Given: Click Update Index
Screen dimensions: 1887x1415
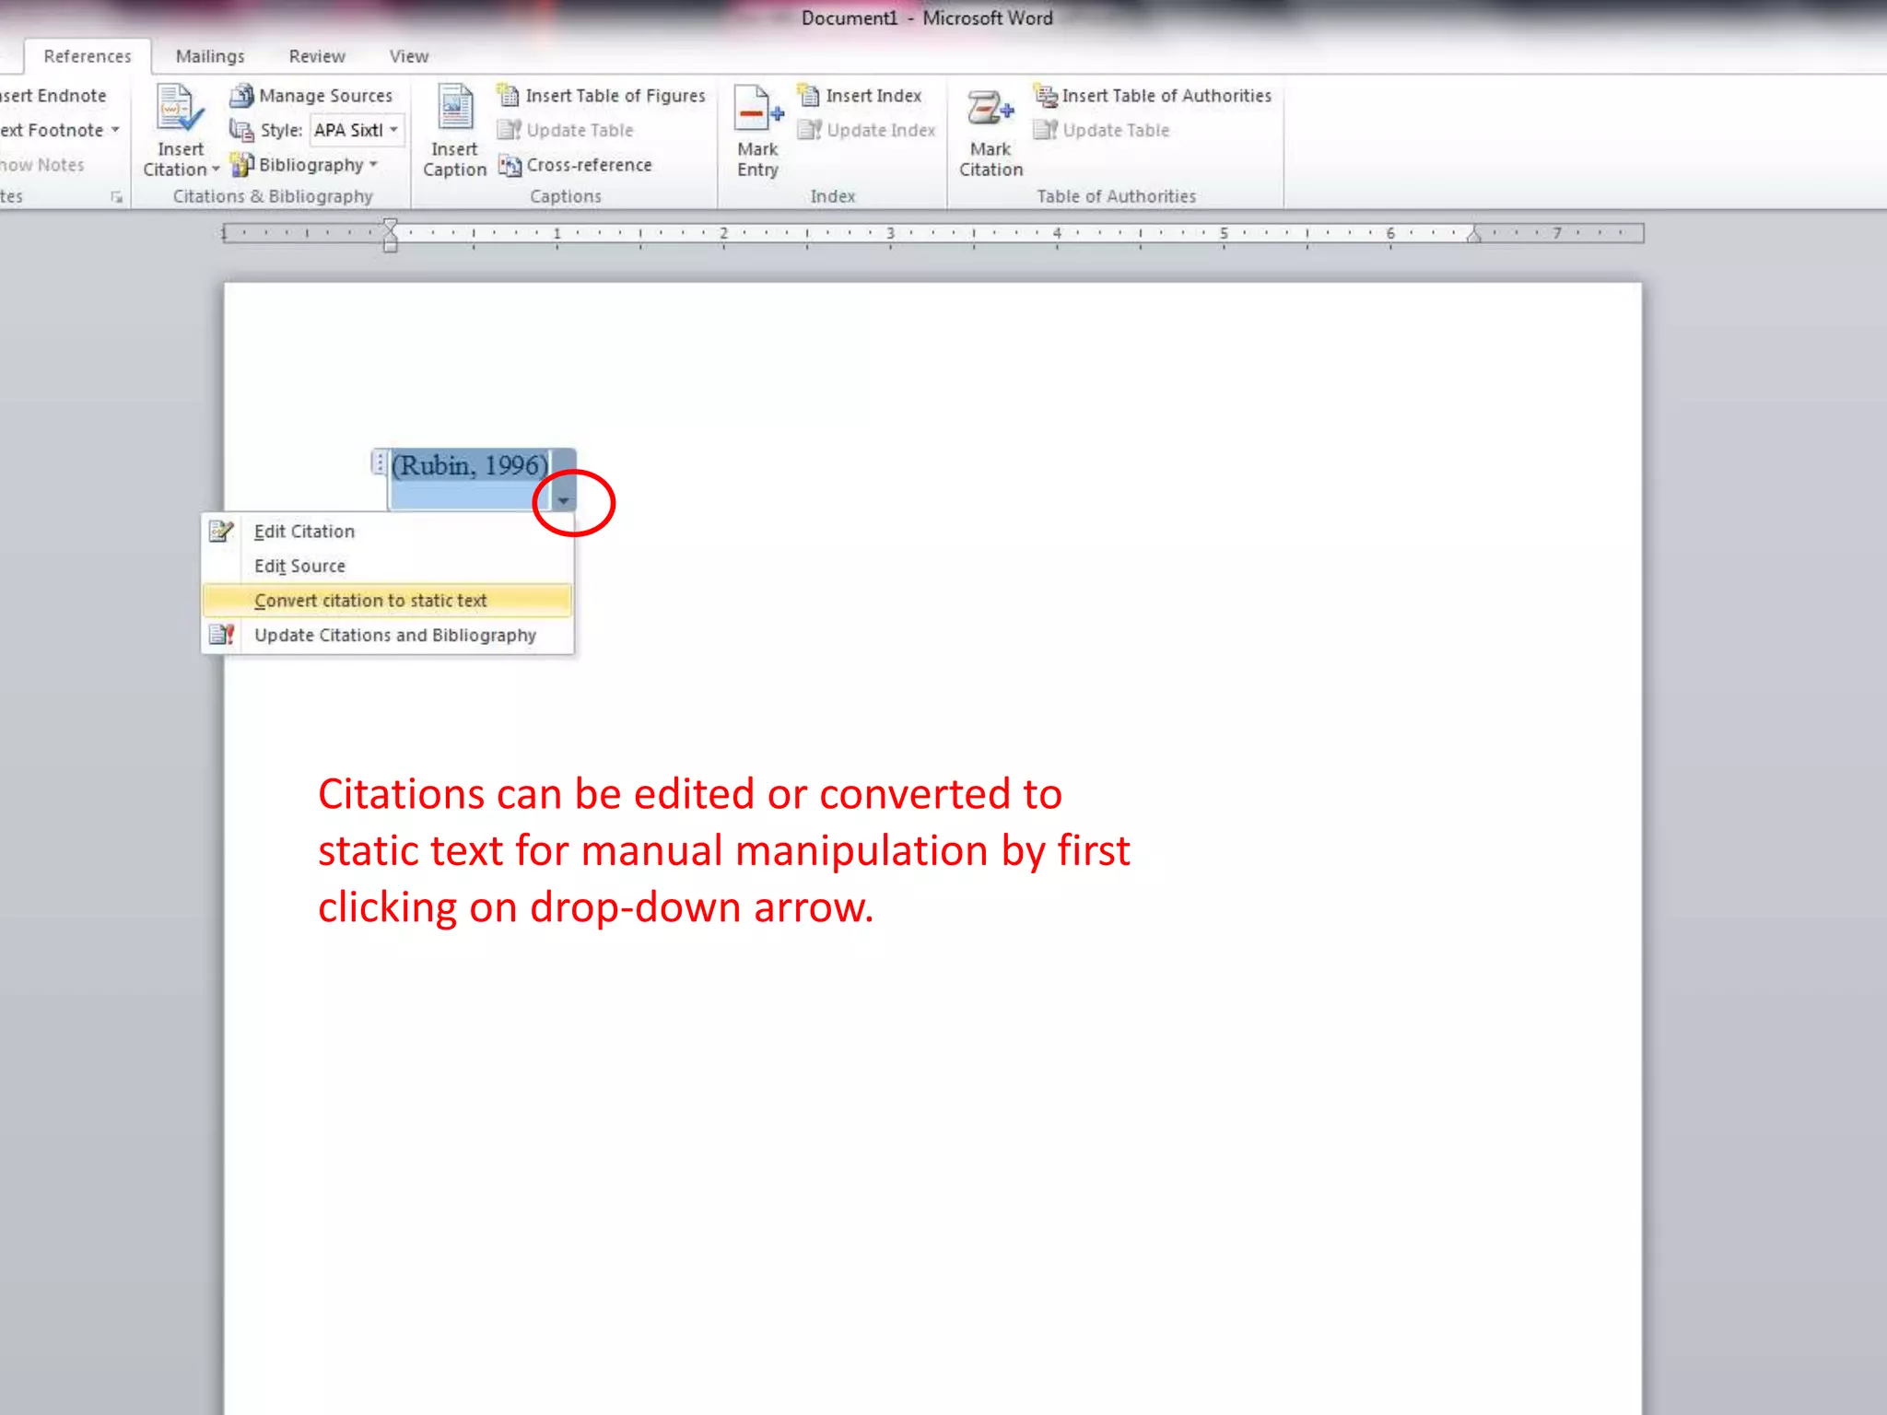Looking at the screenshot, I should coord(867,130).
